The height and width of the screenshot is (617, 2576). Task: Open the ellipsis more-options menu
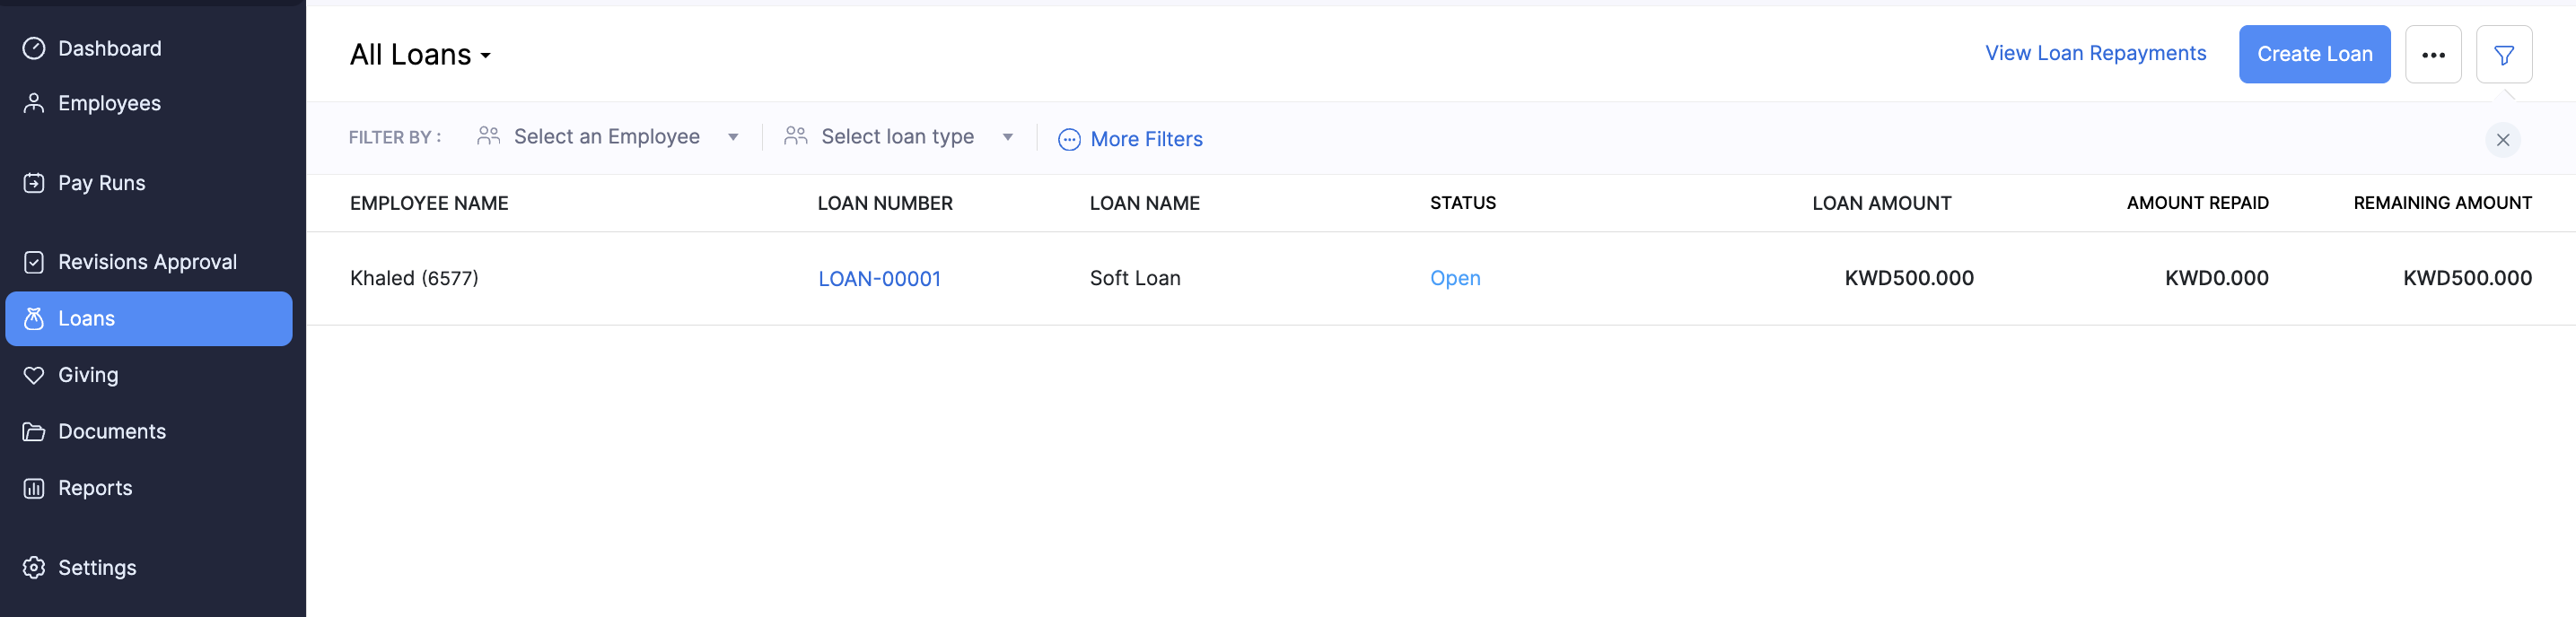click(2433, 55)
